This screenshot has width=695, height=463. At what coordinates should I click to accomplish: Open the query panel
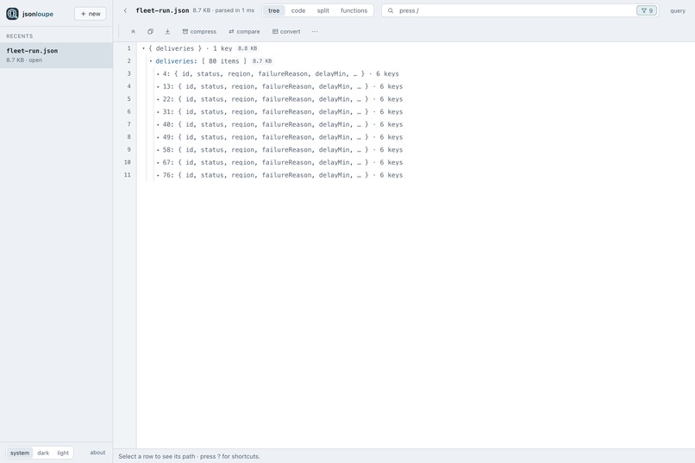point(678,10)
